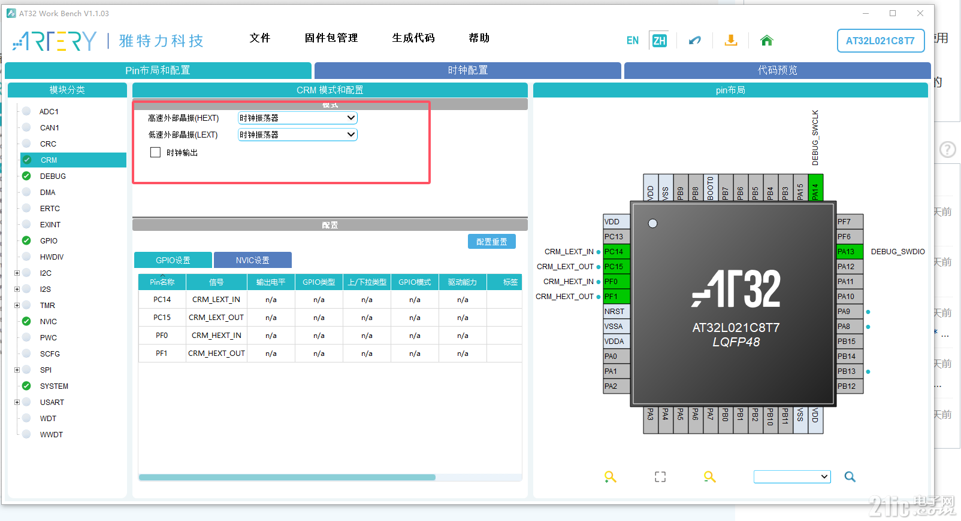961x521 pixels.
Task: Select the GPIO设置 tab button
Action: point(173,260)
